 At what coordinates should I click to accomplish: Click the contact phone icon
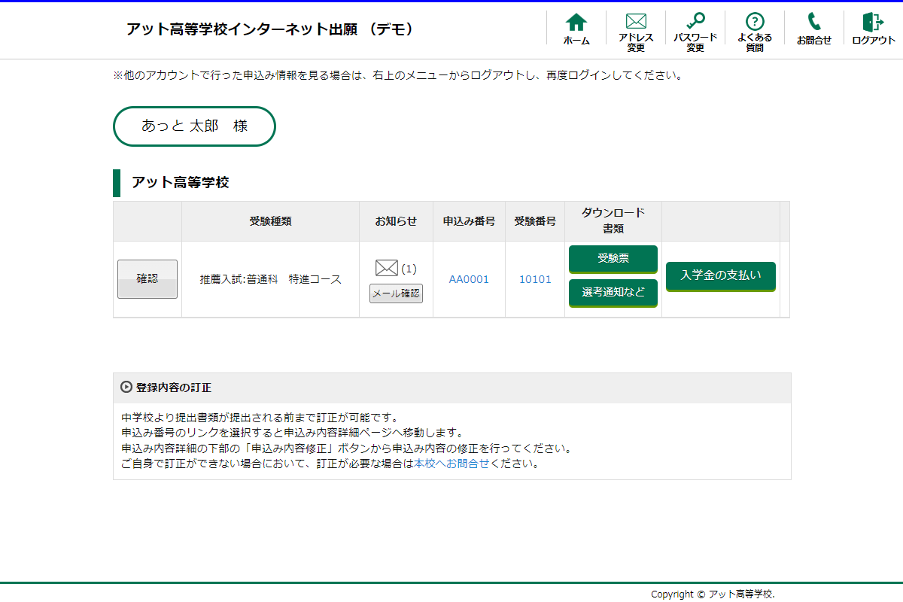coord(814,21)
